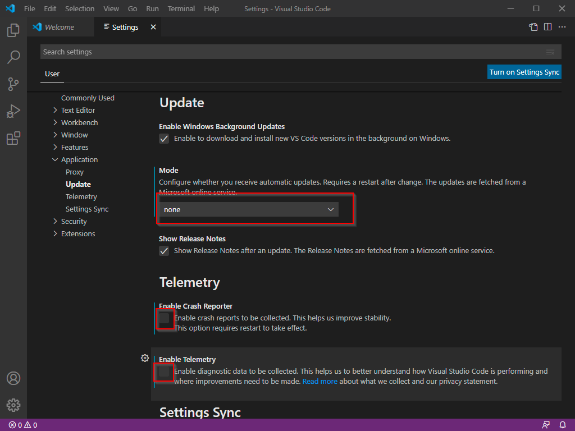The width and height of the screenshot is (575, 431).
Task: Open the Explorer view in activity bar
Action: click(13, 30)
